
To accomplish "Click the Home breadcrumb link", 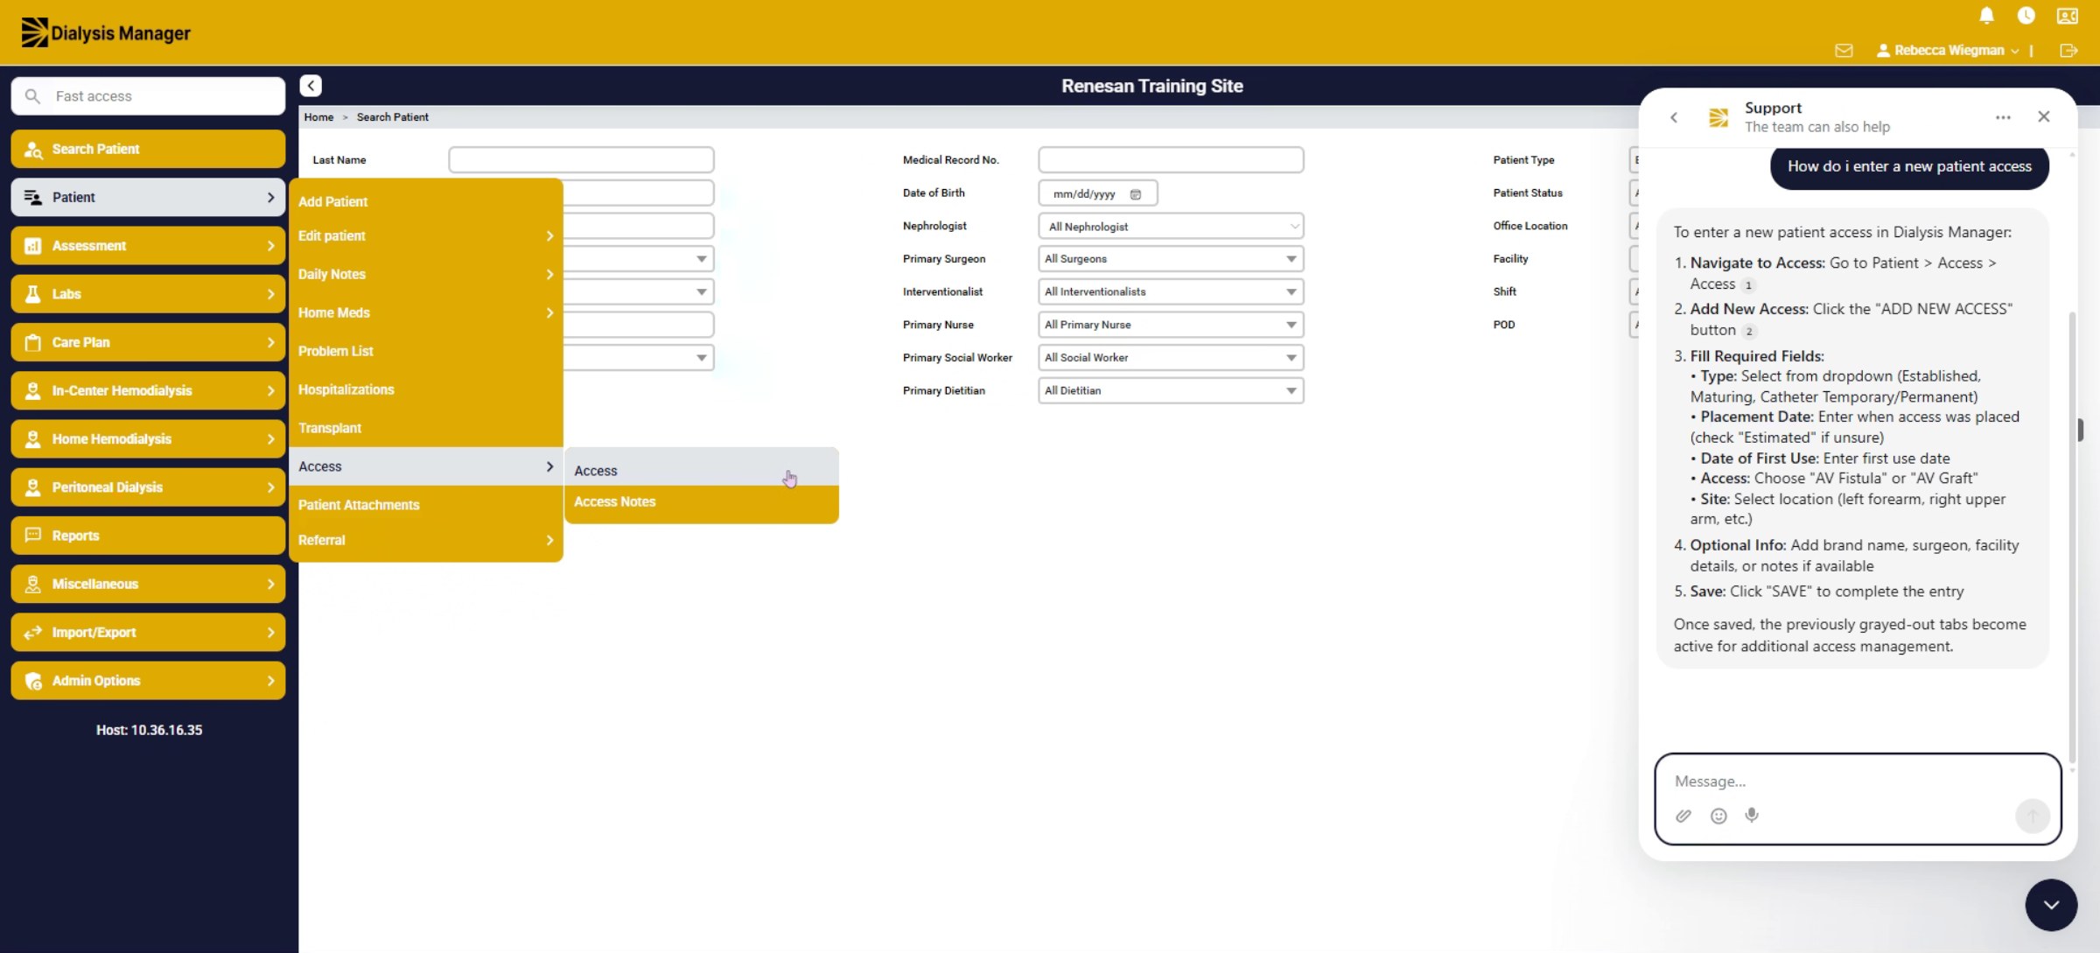I will tap(318, 117).
